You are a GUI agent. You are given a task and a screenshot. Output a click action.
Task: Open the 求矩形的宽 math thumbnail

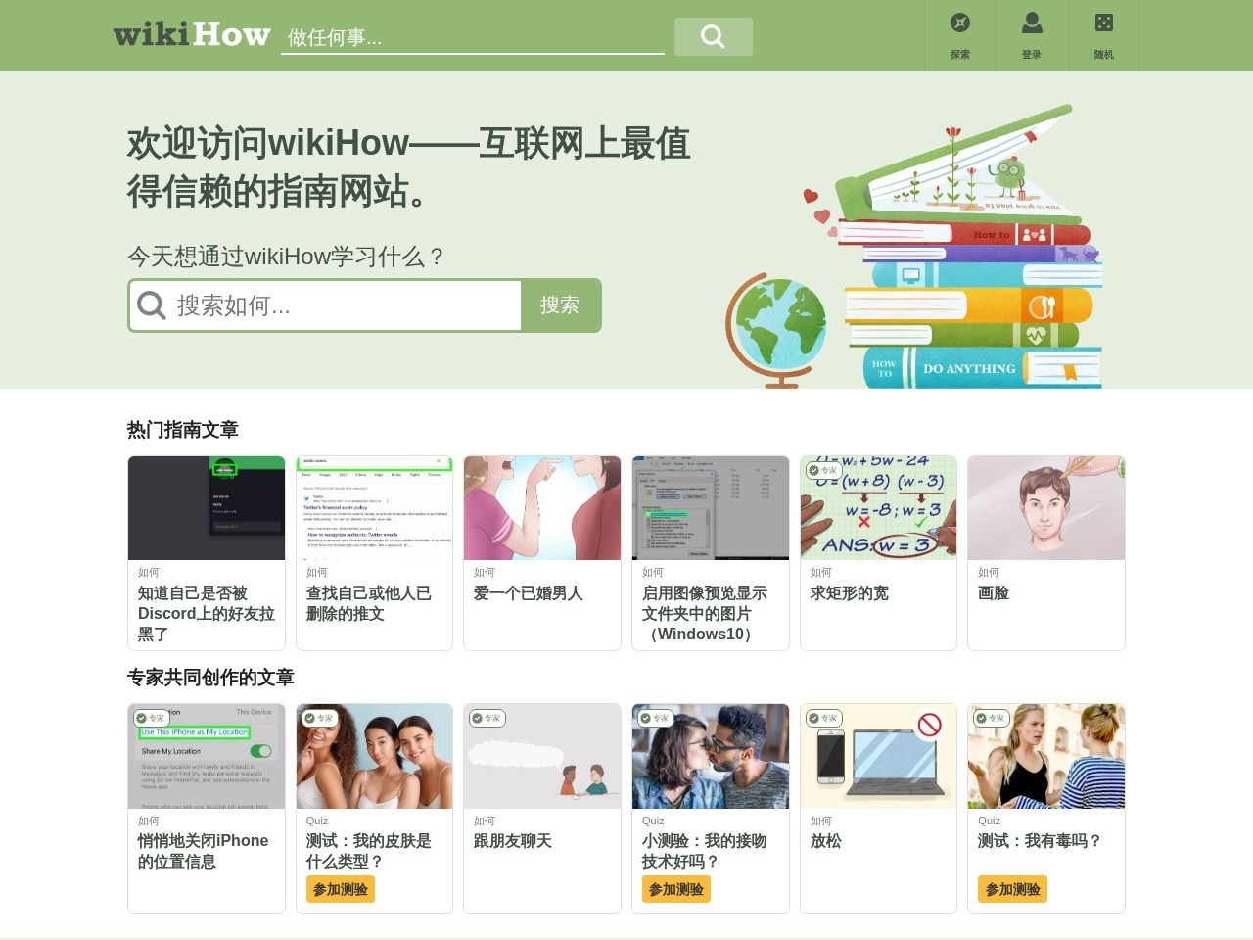(x=879, y=508)
